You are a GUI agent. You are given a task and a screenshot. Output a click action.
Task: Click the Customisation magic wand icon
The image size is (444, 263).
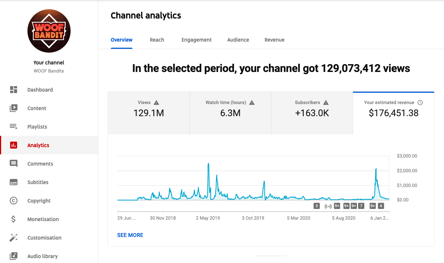click(x=14, y=238)
